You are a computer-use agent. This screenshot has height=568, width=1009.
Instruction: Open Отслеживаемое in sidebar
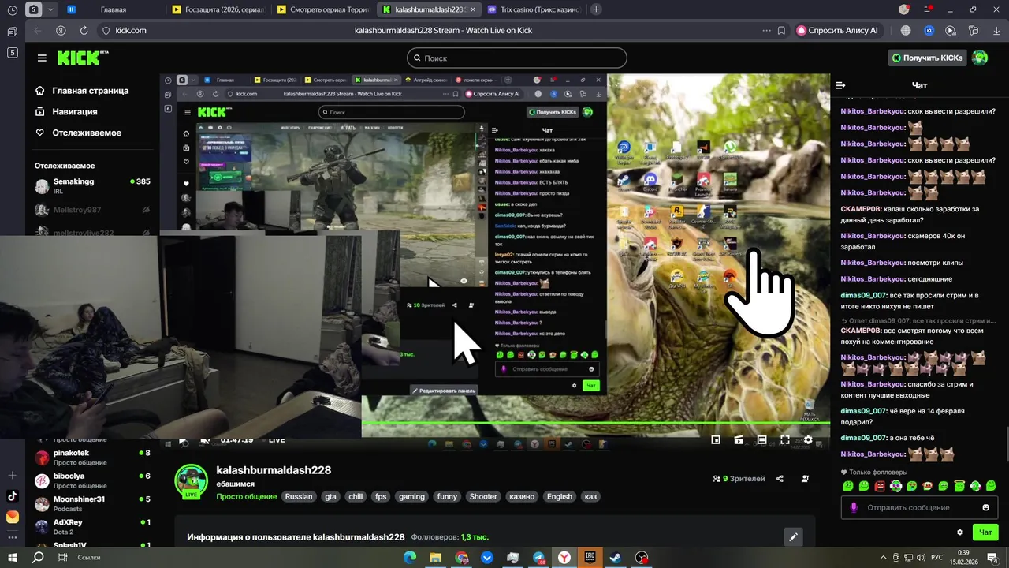coord(78,133)
